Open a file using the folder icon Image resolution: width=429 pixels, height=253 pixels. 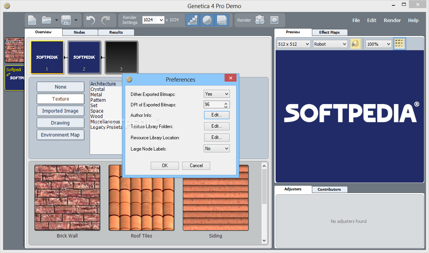[46, 20]
